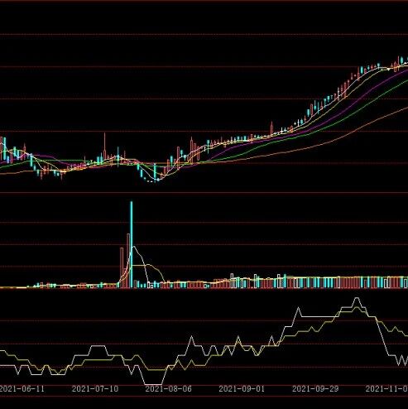Click the shorter orange volume bar left of spike

click(x=122, y=267)
